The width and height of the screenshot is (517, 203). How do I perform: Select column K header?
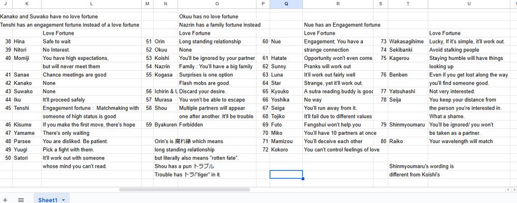(x=27, y=4)
